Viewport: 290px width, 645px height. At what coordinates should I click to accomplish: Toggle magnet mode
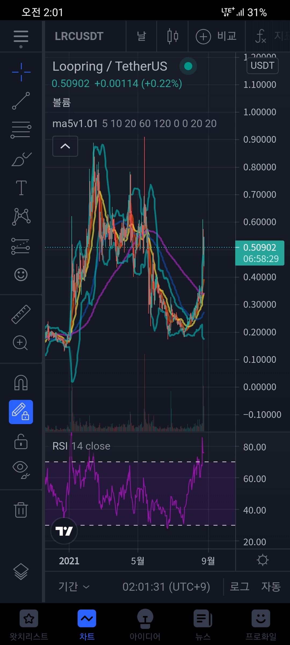click(21, 383)
